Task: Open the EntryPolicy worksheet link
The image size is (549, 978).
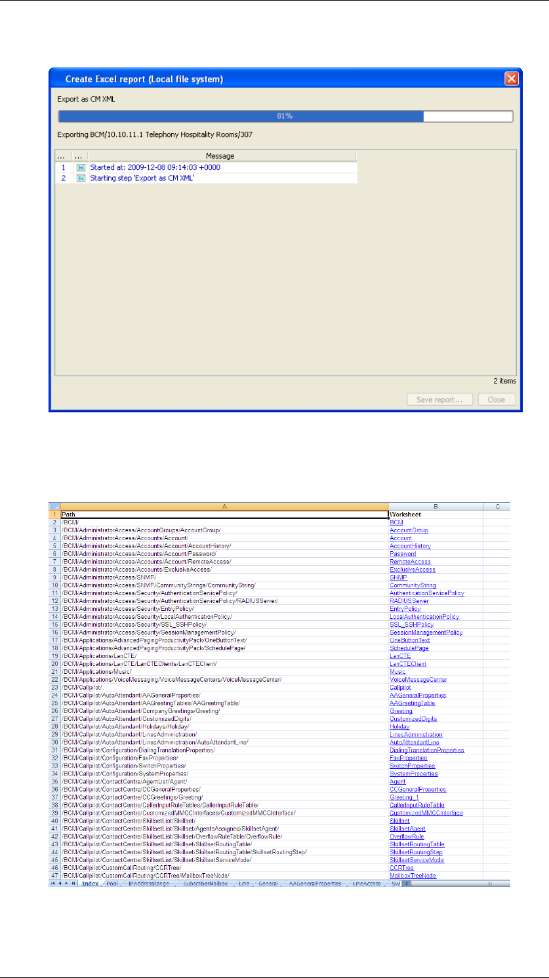Action: [x=405, y=608]
